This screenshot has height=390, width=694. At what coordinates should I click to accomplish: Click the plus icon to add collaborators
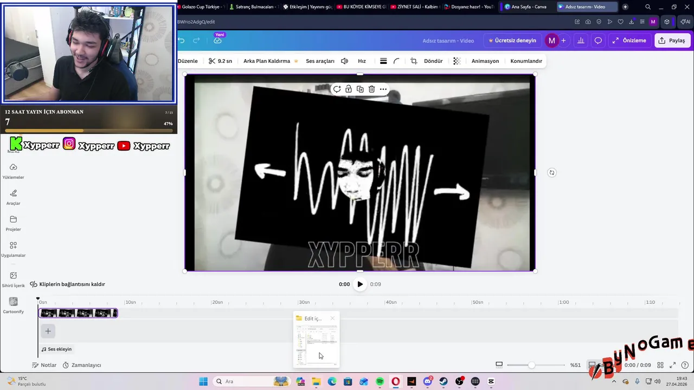[x=563, y=41]
